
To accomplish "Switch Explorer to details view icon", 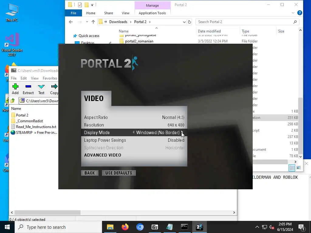I will pos(292,168).
